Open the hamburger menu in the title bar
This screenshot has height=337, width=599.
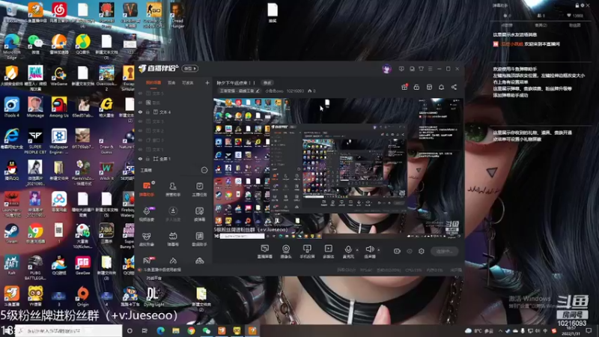click(x=430, y=69)
